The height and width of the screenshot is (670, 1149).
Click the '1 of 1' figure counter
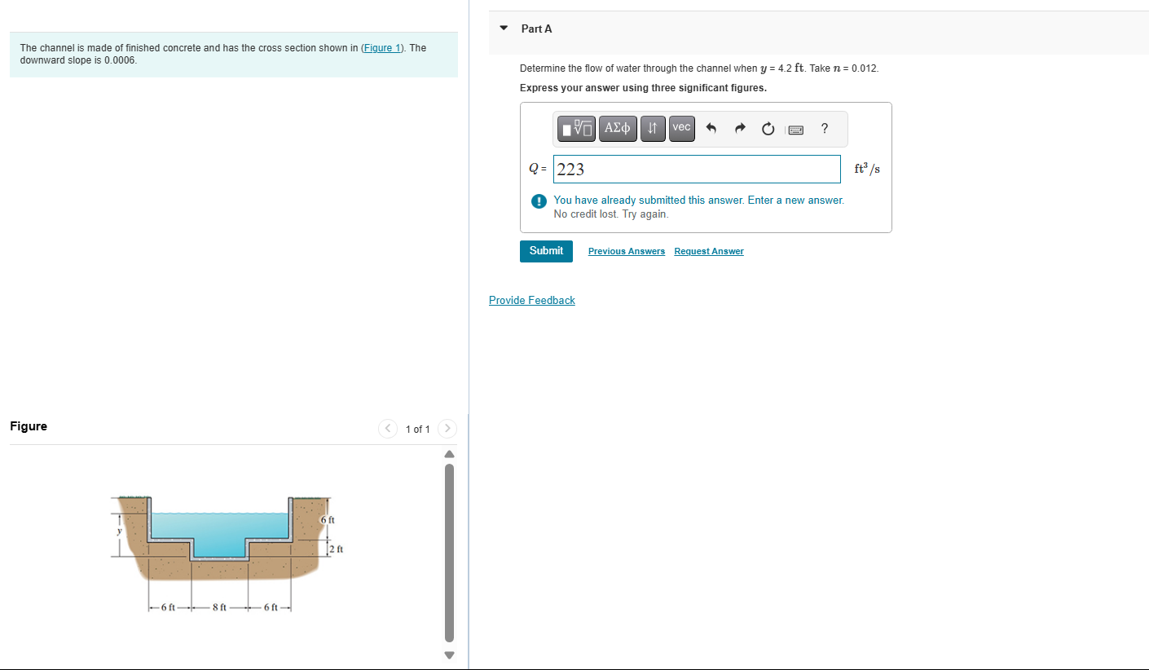point(417,430)
